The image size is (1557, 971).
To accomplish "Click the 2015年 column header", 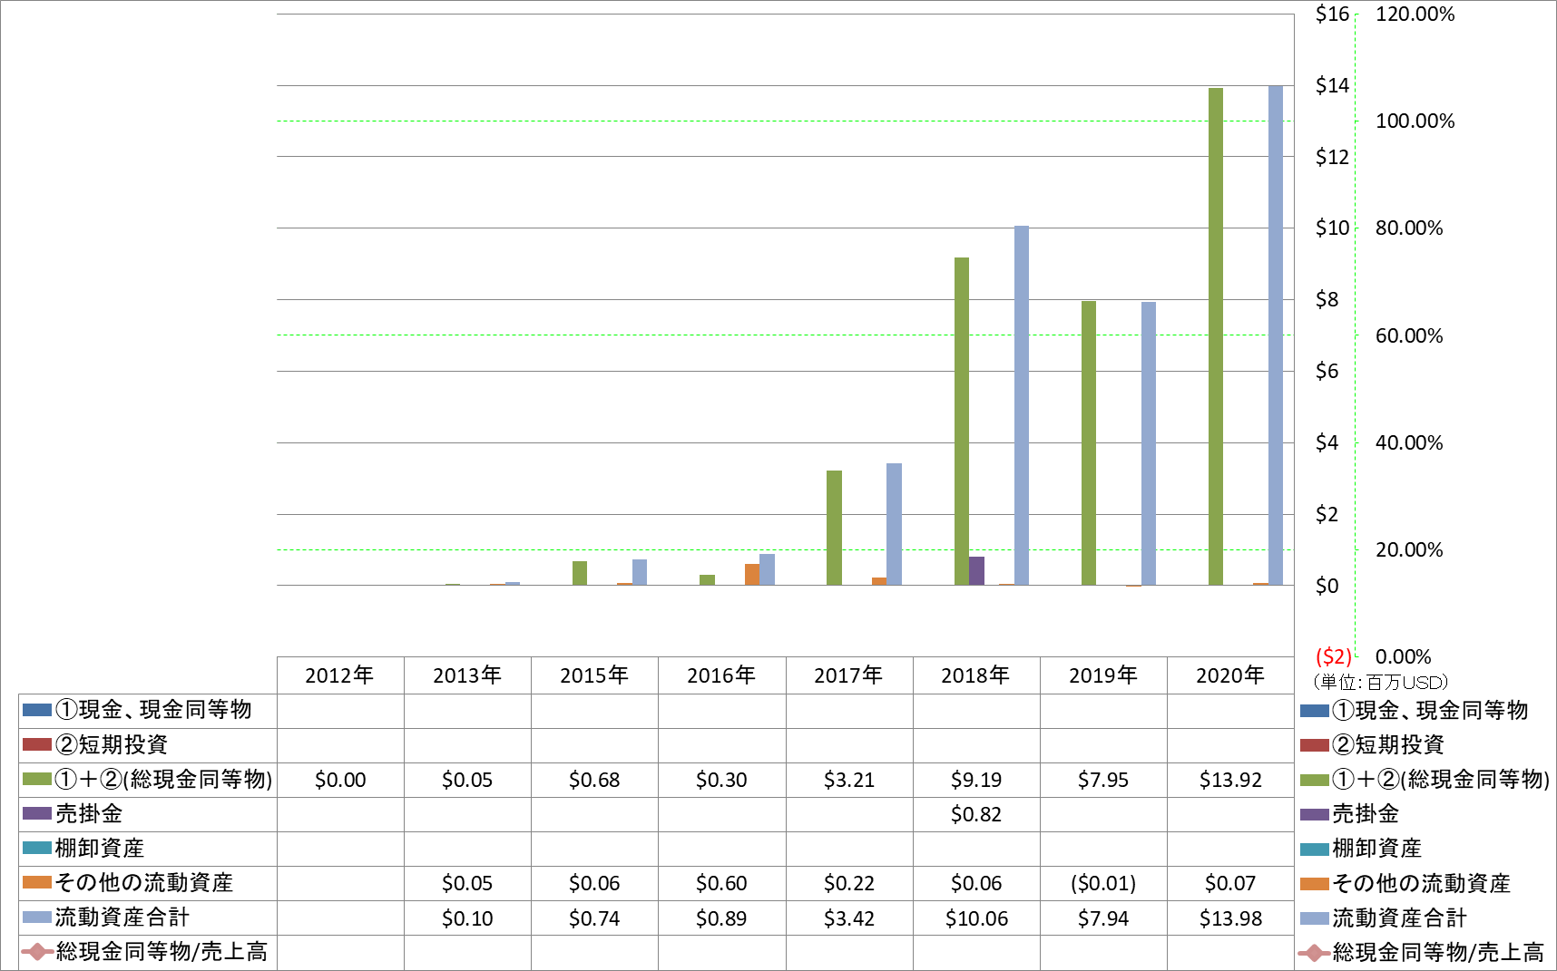I will (594, 675).
